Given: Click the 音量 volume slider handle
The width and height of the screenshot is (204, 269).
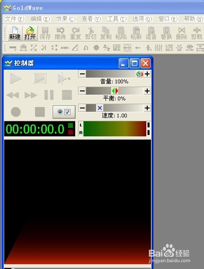Looking at the screenshot, I should click(140, 74).
